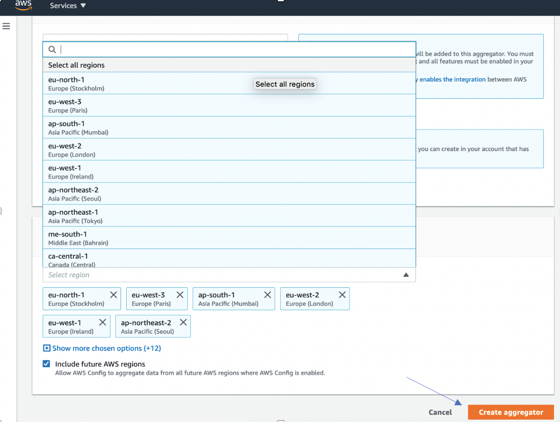Viewport: 560px width, 422px height.
Task: Collapse the region list with the up arrow
Action: tap(406, 275)
